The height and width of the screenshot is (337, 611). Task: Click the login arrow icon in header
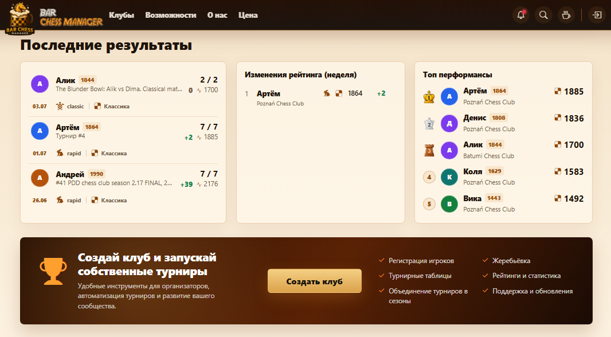pyautogui.click(x=597, y=15)
